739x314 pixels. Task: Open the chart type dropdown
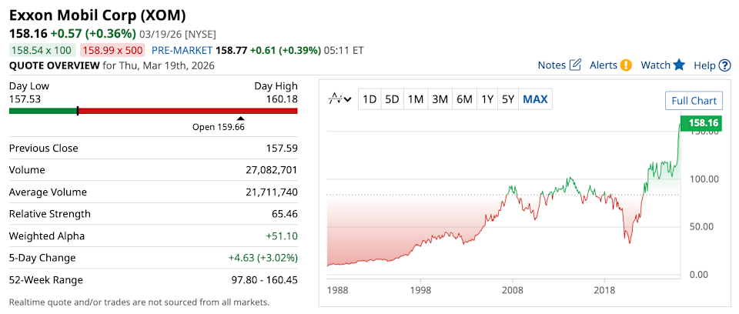coord(339,99)
